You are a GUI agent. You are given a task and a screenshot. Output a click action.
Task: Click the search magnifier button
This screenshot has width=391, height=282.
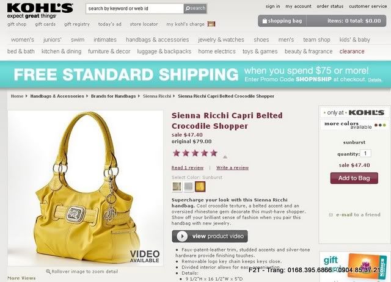pyautogui.click(x=195, y=9)
